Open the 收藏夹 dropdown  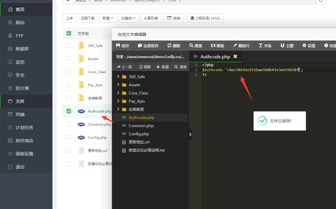(x=129, y=18)
